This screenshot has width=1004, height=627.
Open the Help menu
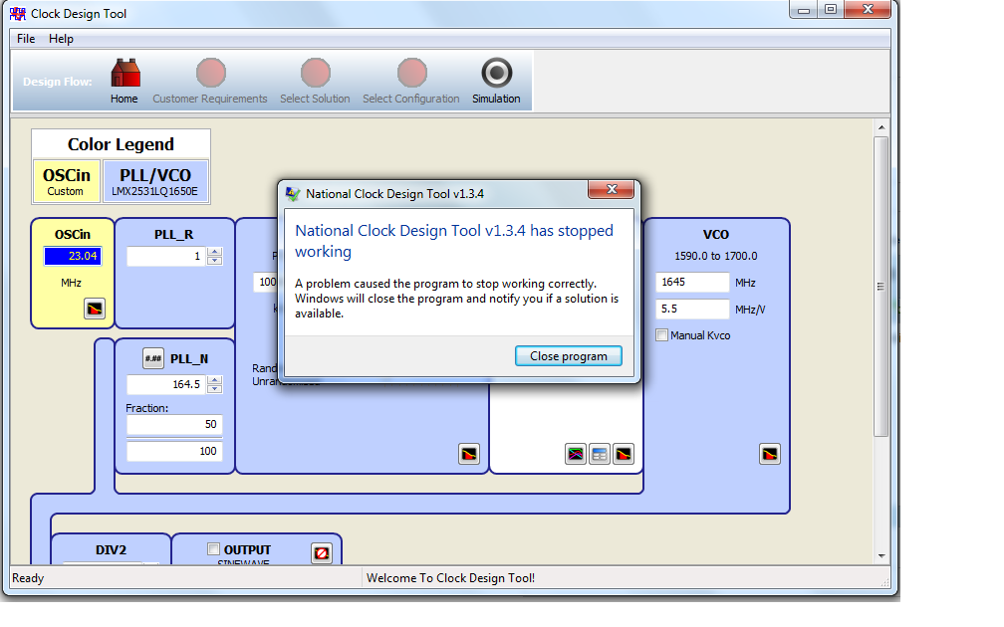(61, 39)
